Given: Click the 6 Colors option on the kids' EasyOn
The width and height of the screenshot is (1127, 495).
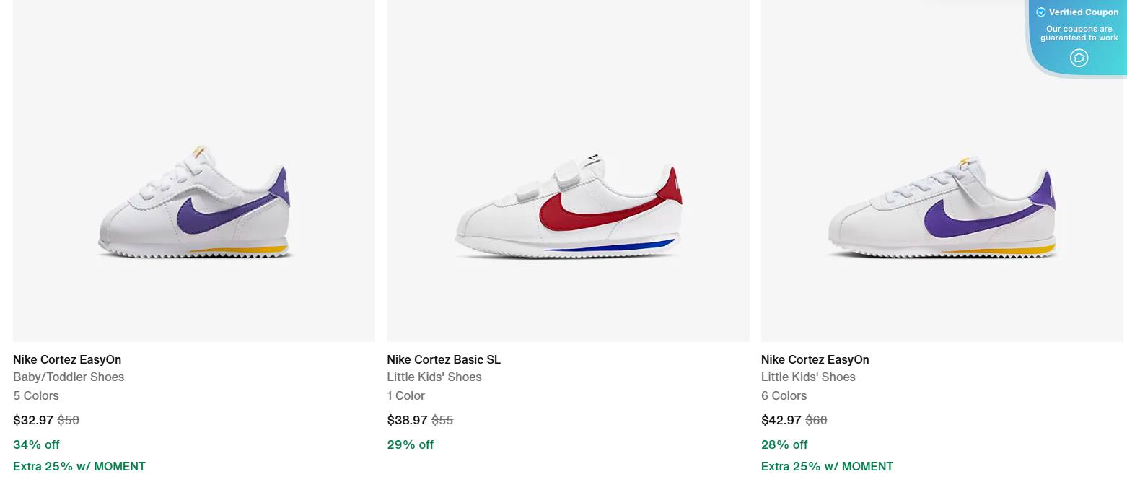Looking at the screenshot, I should click(784, 395).
